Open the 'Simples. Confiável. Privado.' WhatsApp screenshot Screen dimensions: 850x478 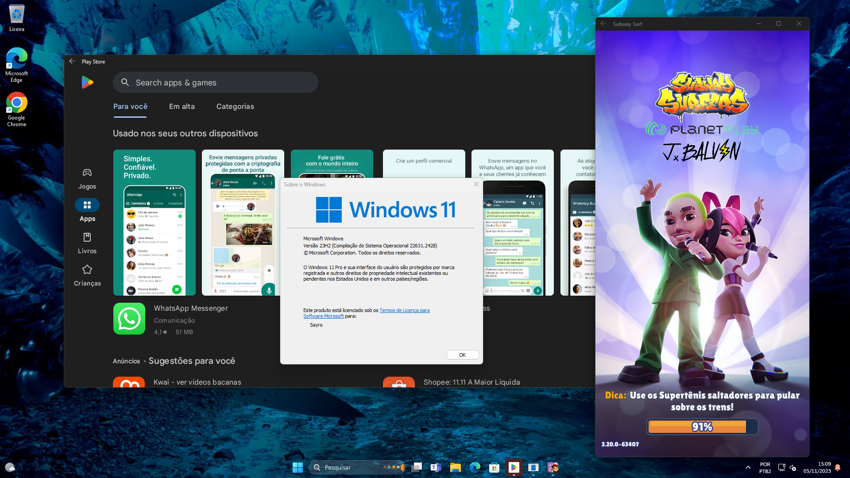pyautogui.click(x=154, y=222)
